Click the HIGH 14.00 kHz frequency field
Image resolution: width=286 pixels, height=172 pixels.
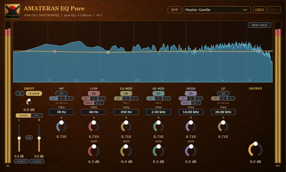[191, 112]
